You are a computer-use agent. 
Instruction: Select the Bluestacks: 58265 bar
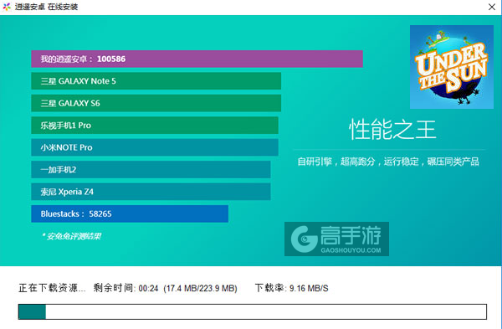tap(130, 213)
